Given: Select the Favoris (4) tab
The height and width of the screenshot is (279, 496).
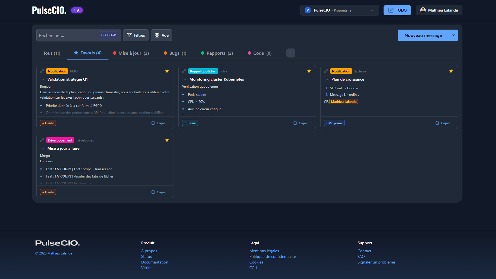Looking at the screenshot, I should click(88, 53).
